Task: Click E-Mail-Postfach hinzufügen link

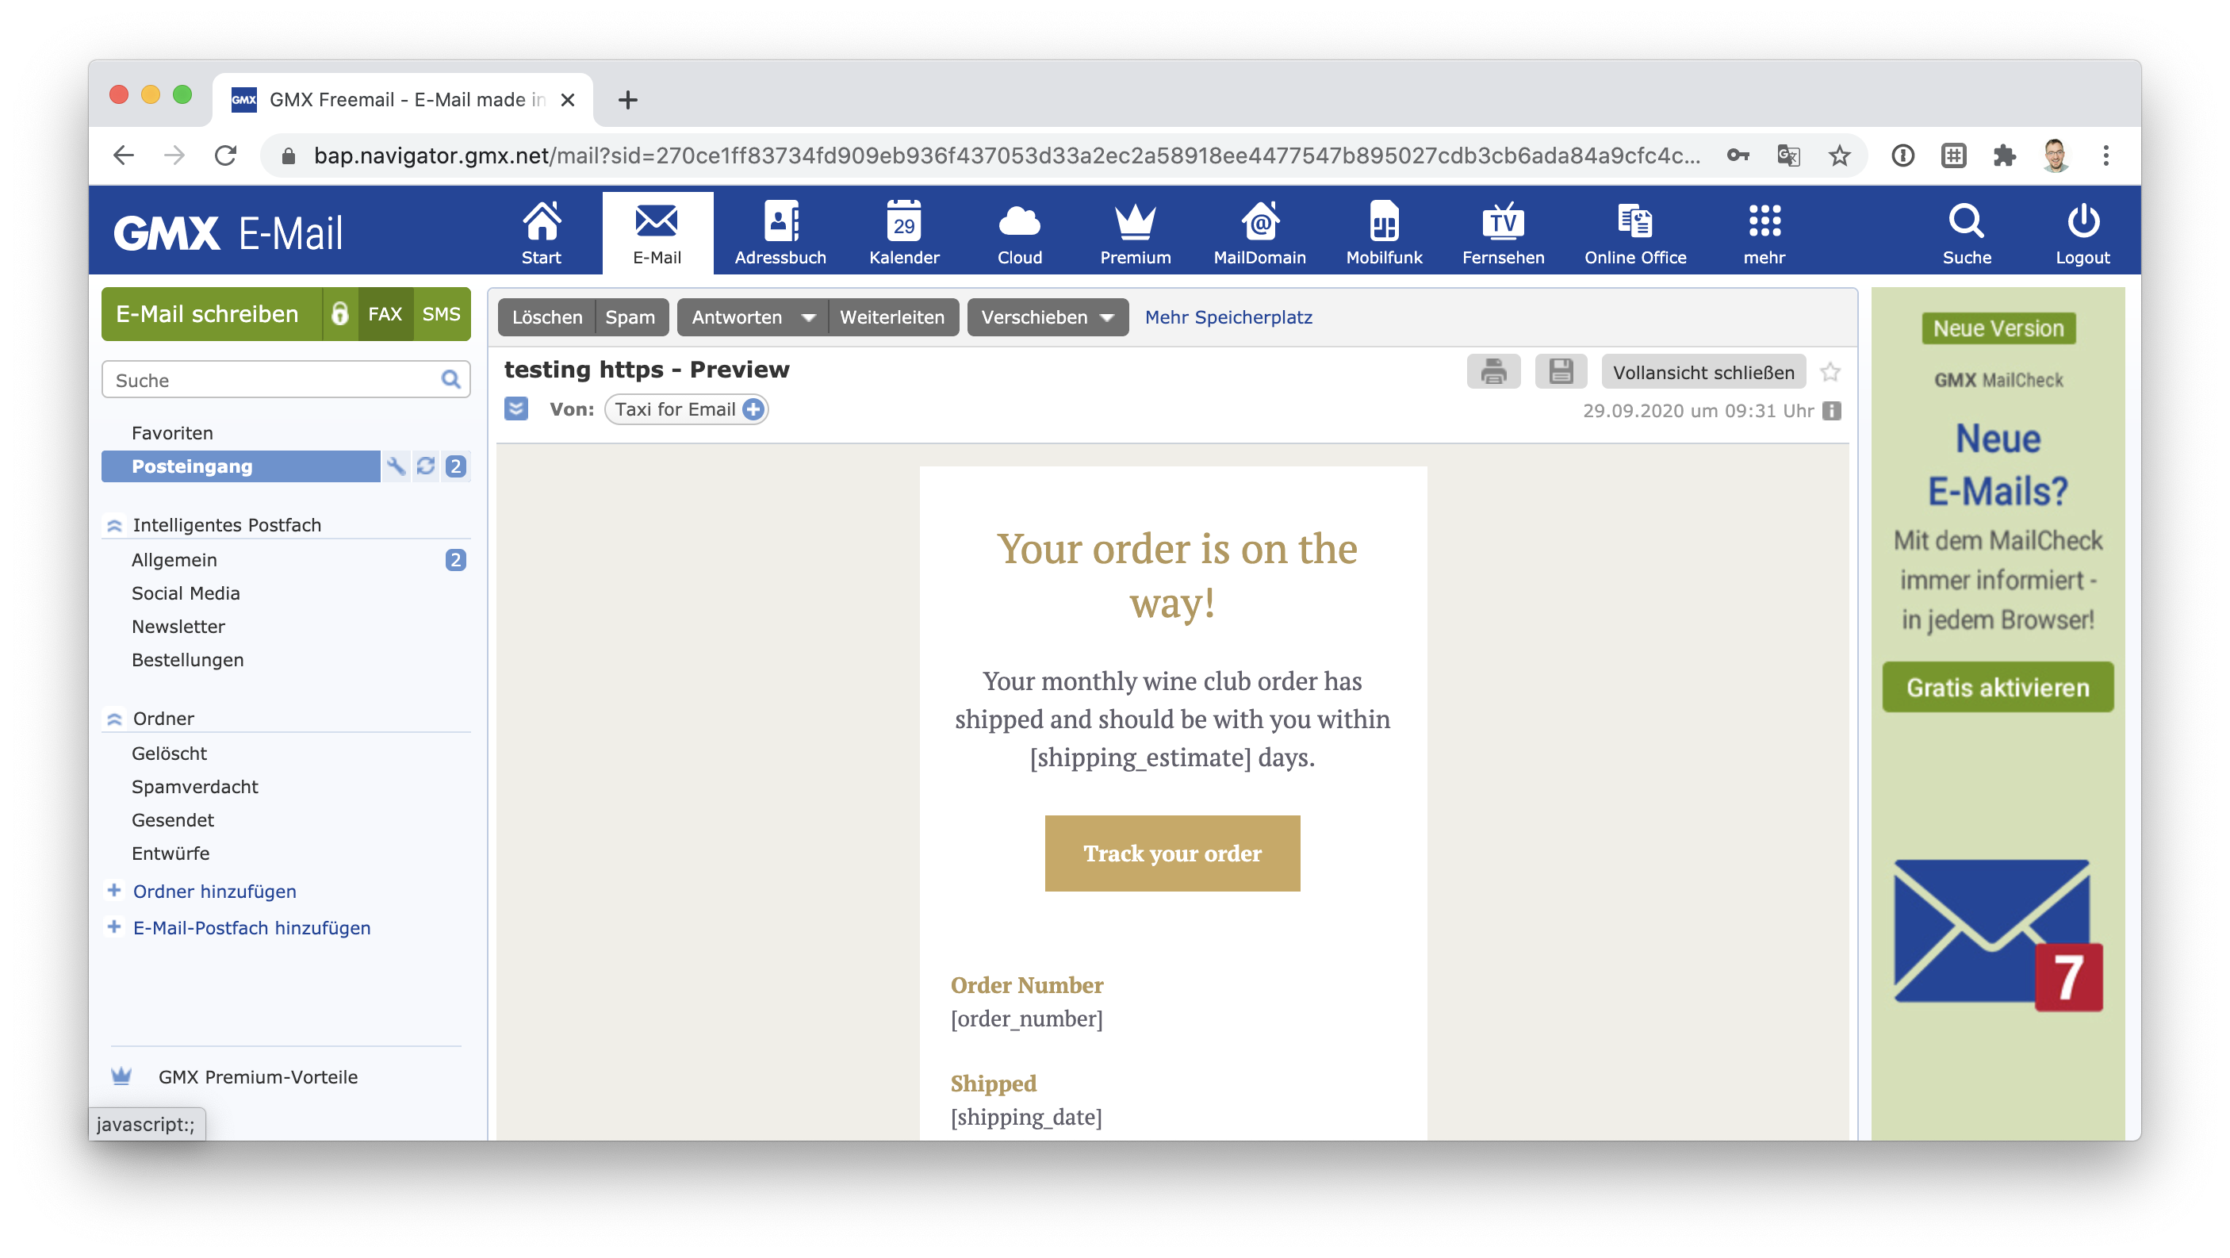Action: (251, 927)
